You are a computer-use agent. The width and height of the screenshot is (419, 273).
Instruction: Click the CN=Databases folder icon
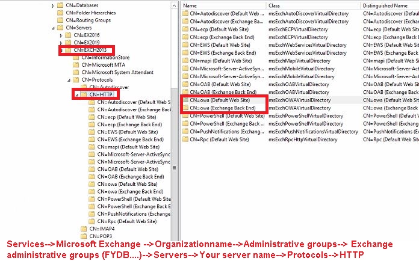pos(60,5)
